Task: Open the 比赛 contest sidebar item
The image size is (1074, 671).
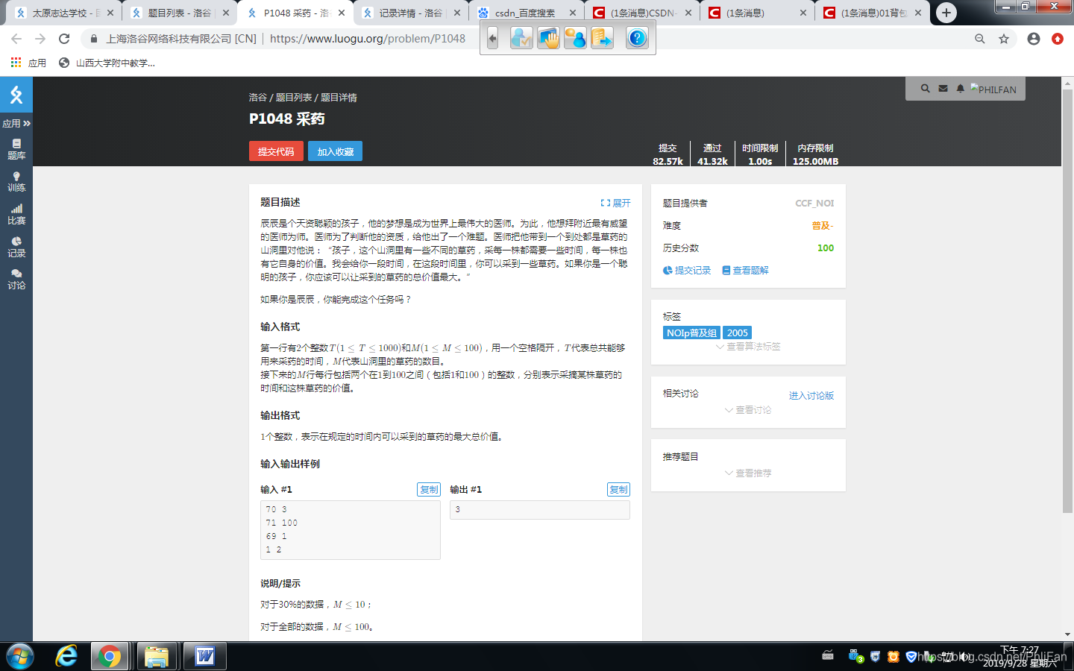Action: tap(16, 215)
